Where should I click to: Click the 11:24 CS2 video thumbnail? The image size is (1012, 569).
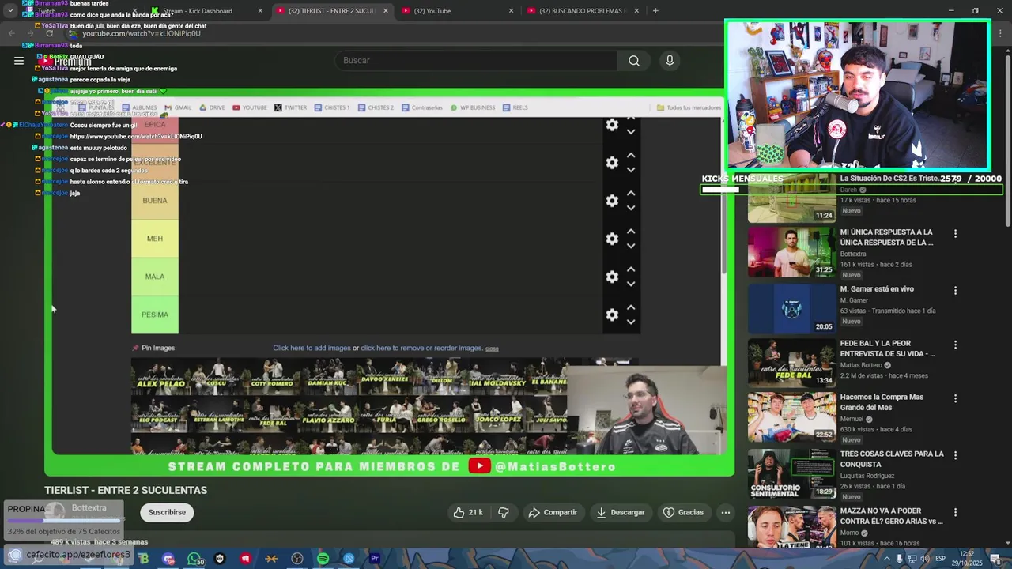coord(791,198)
